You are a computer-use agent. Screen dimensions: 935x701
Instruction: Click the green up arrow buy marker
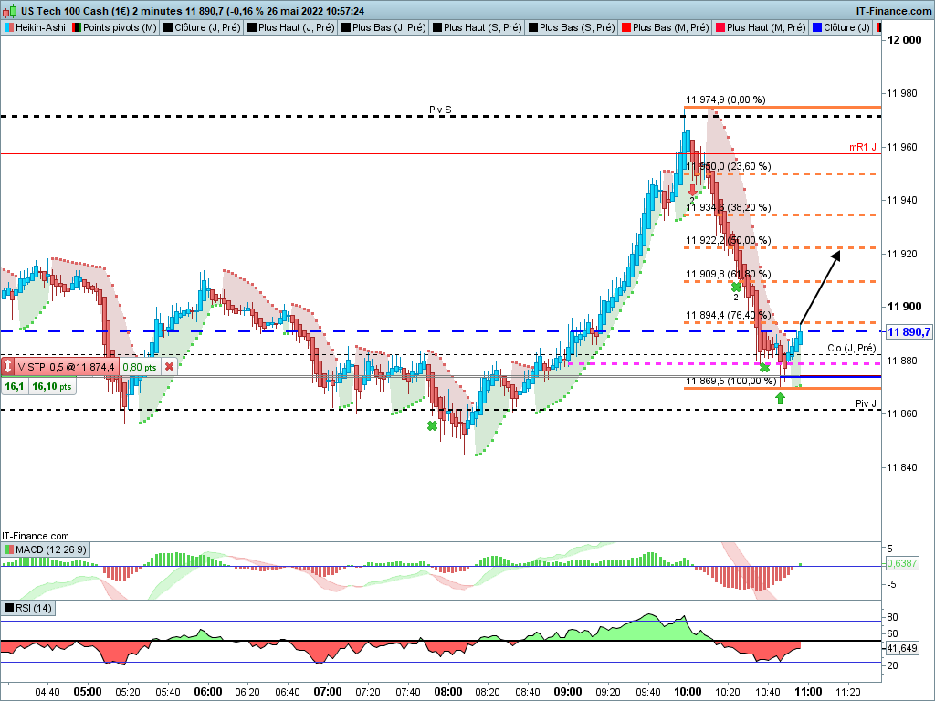tap(780, 398)
